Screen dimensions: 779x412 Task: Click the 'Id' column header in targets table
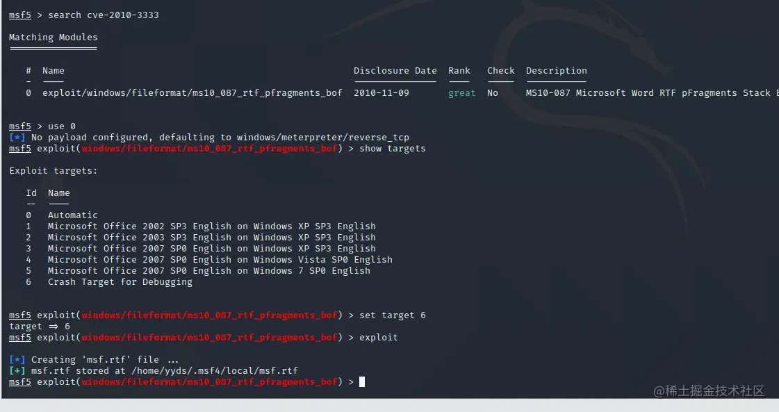click(x=31, y=193)
